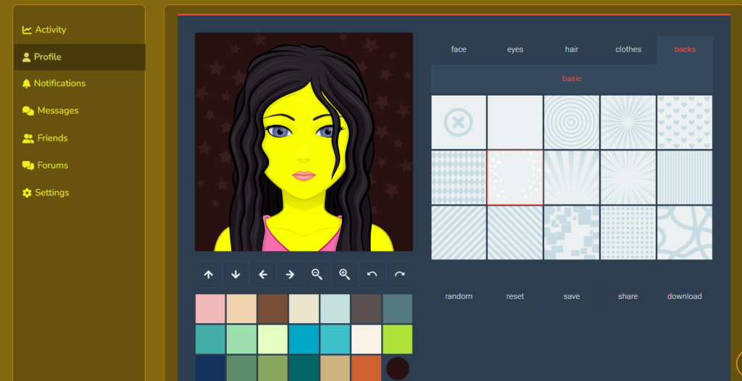Pick the lime green color swatch
This screenshot has width=742, height=381.
(397, 339)
